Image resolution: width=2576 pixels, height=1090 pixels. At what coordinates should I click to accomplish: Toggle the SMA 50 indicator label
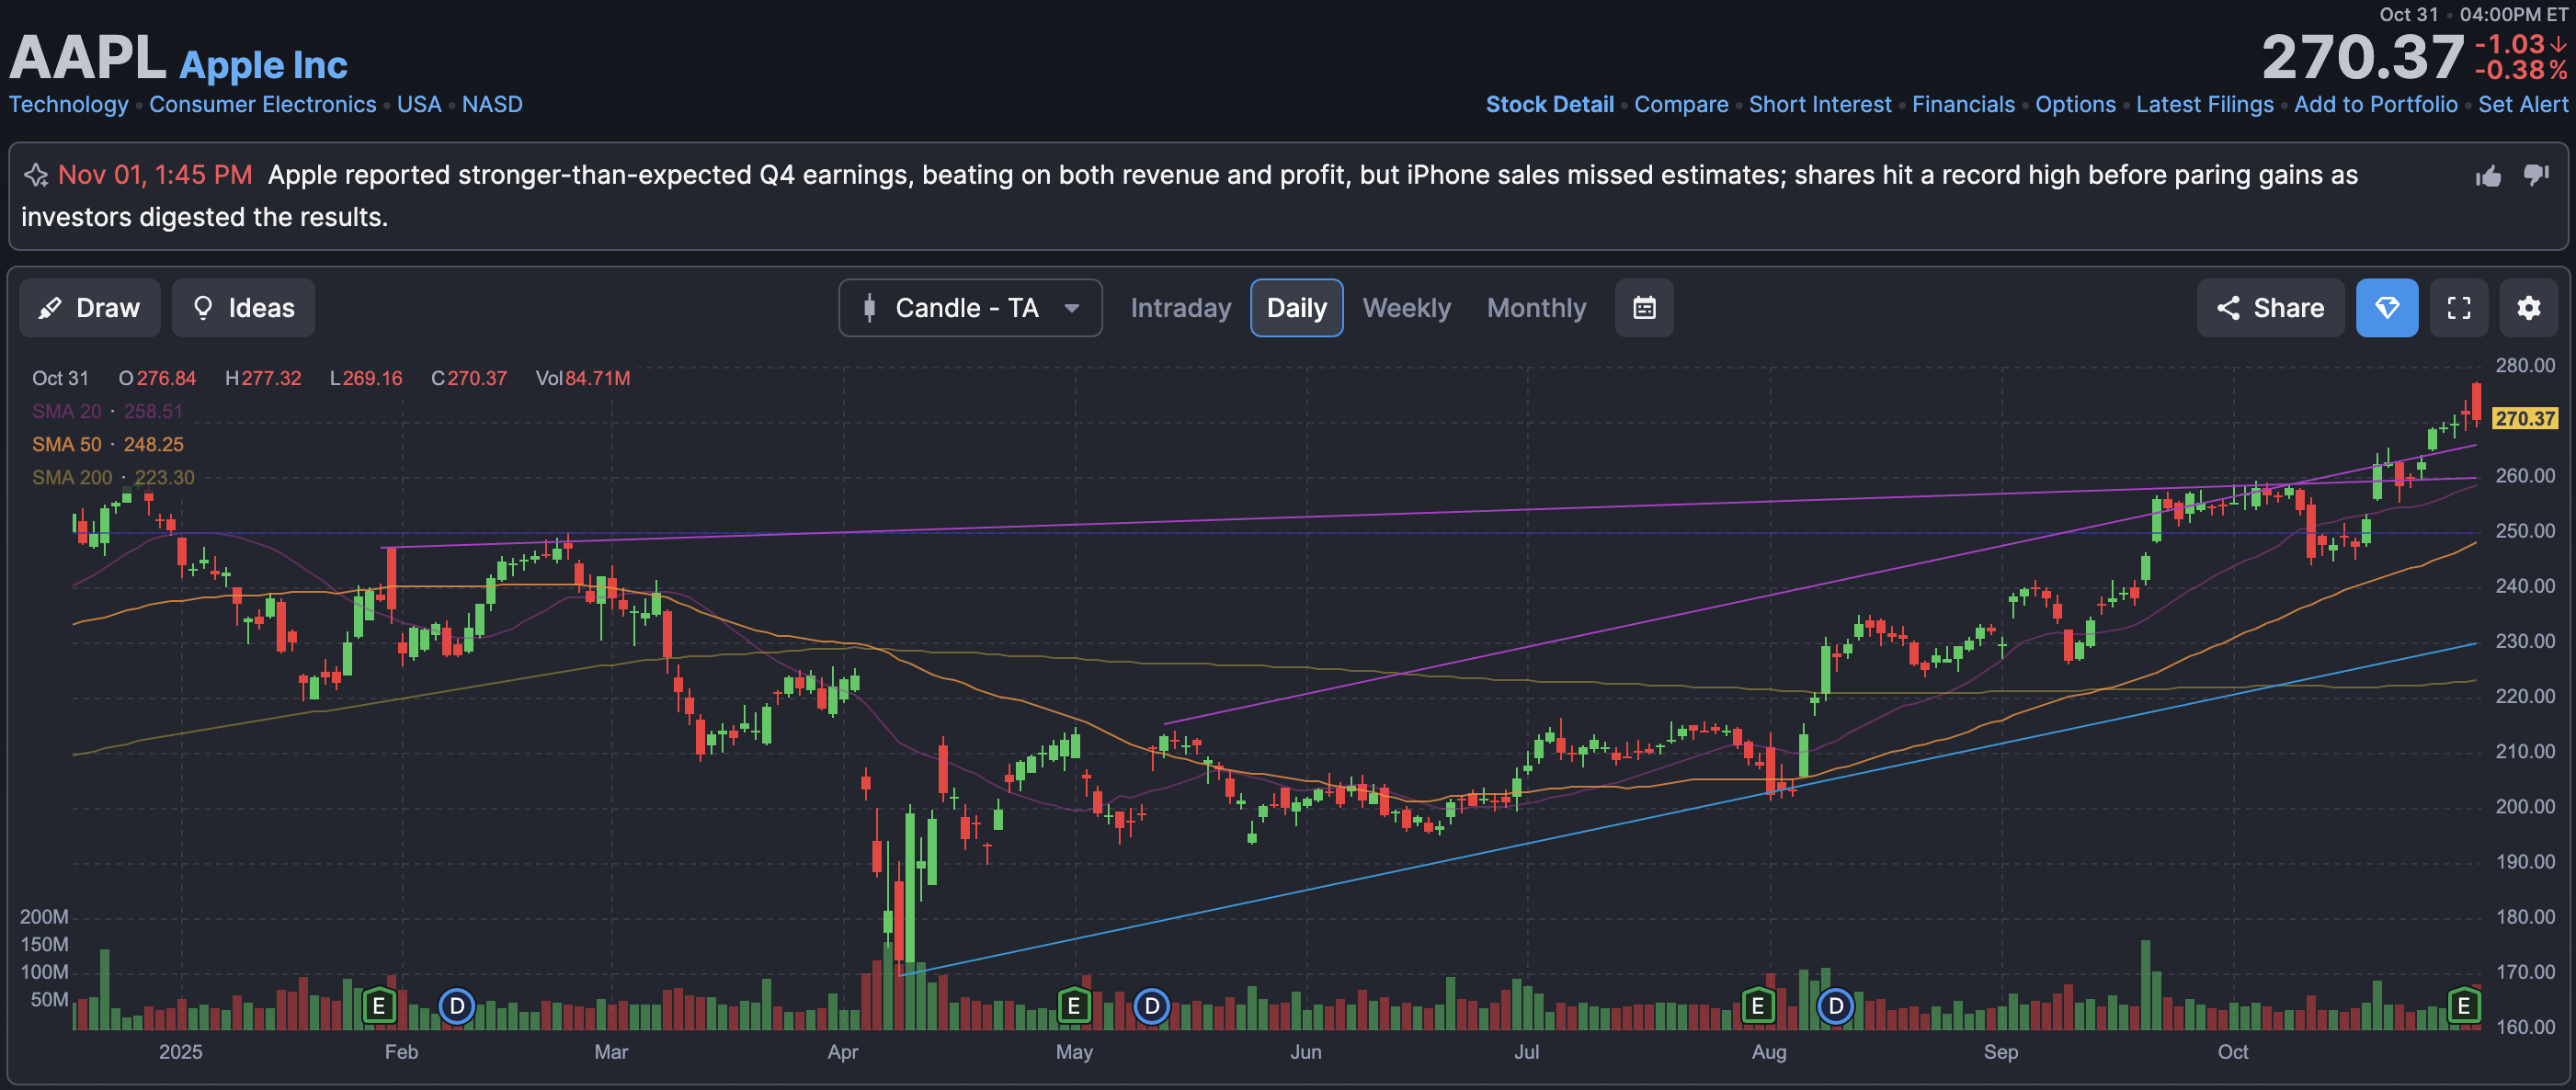pos(66,444)
